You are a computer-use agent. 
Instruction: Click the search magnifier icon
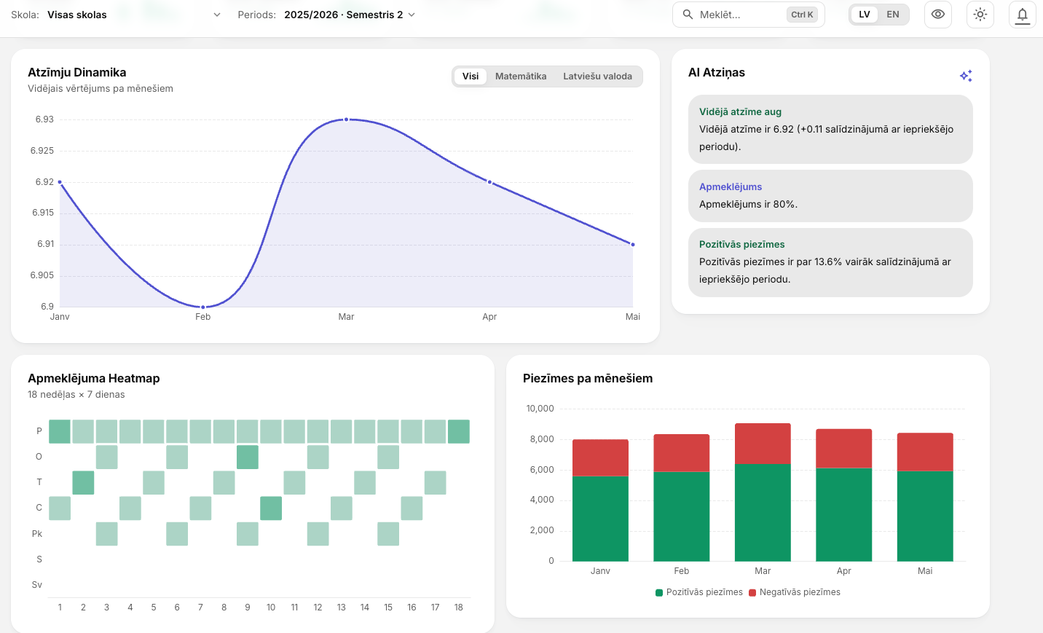[x=688, y=15]
